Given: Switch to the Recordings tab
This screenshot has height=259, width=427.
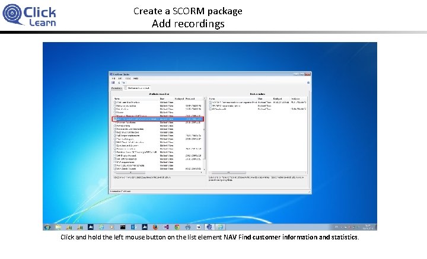Looking at the screenshot, I should pyautogui.click(x=117, y=88).
